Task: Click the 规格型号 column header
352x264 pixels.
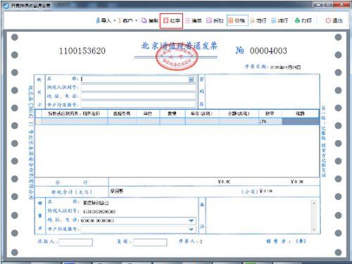Action: 122,113
